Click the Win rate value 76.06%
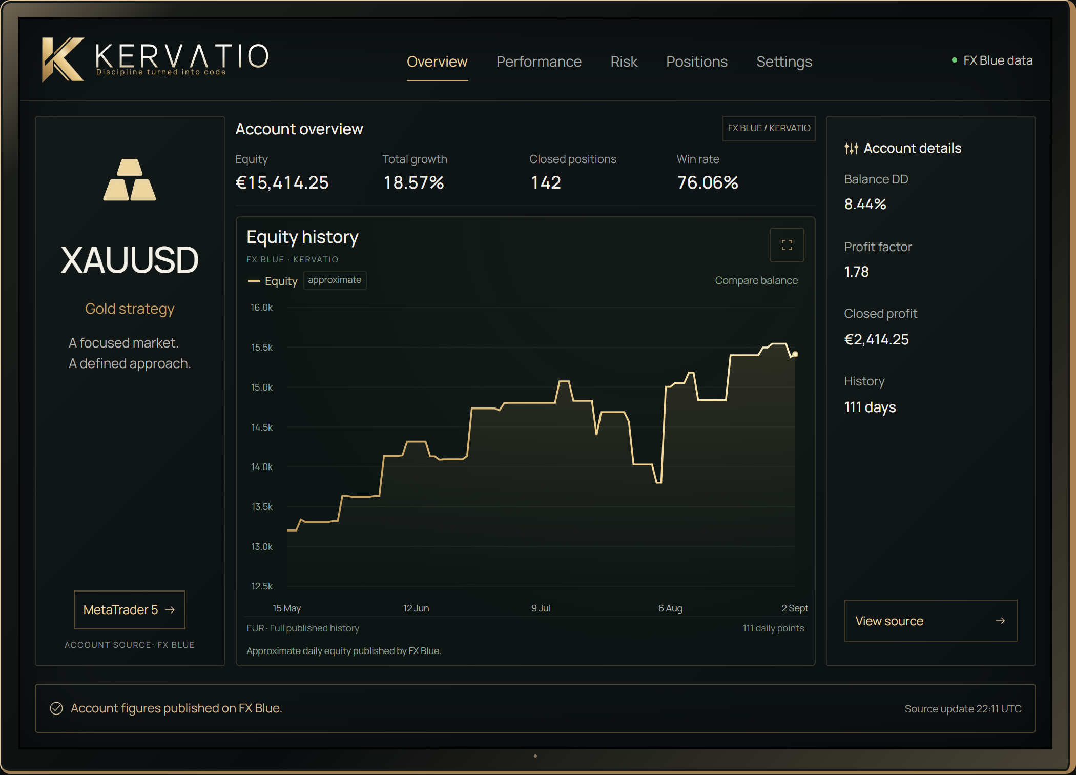Screen dimensions: 1076x775 pos(708,182)
